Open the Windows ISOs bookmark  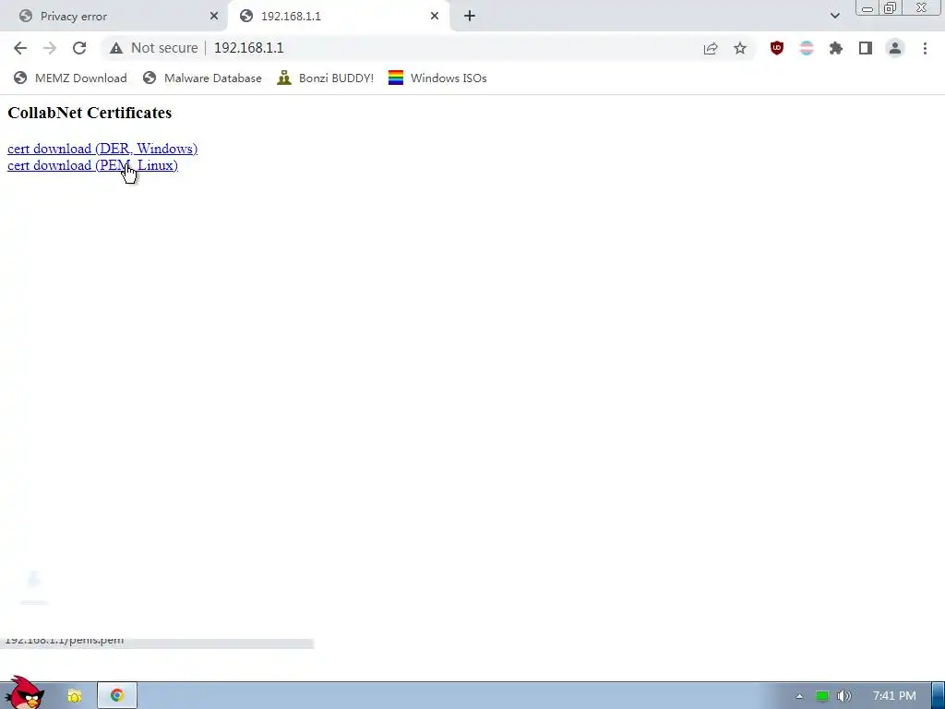pos(437,78)
